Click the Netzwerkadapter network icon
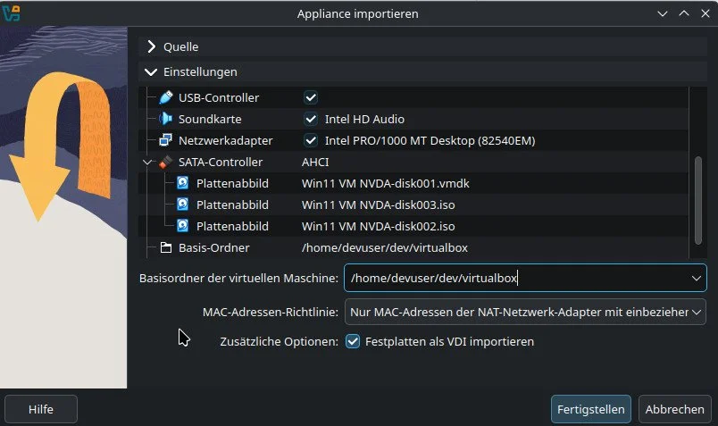 pos(165,140)
